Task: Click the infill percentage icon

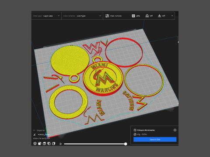Action: (133, 16)
